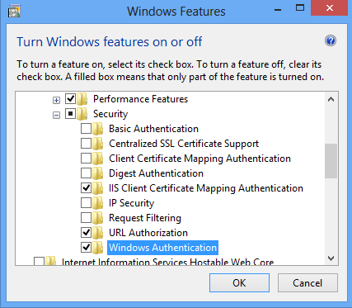Click the URL Authorization folder icon

tap(98, 233)
